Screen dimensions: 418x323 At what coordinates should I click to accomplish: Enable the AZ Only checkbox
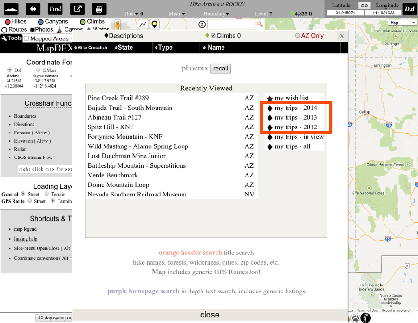298,36
